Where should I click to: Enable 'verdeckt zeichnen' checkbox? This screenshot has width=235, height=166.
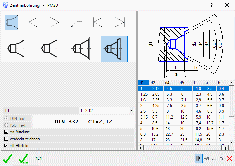(x=6, y=139)
